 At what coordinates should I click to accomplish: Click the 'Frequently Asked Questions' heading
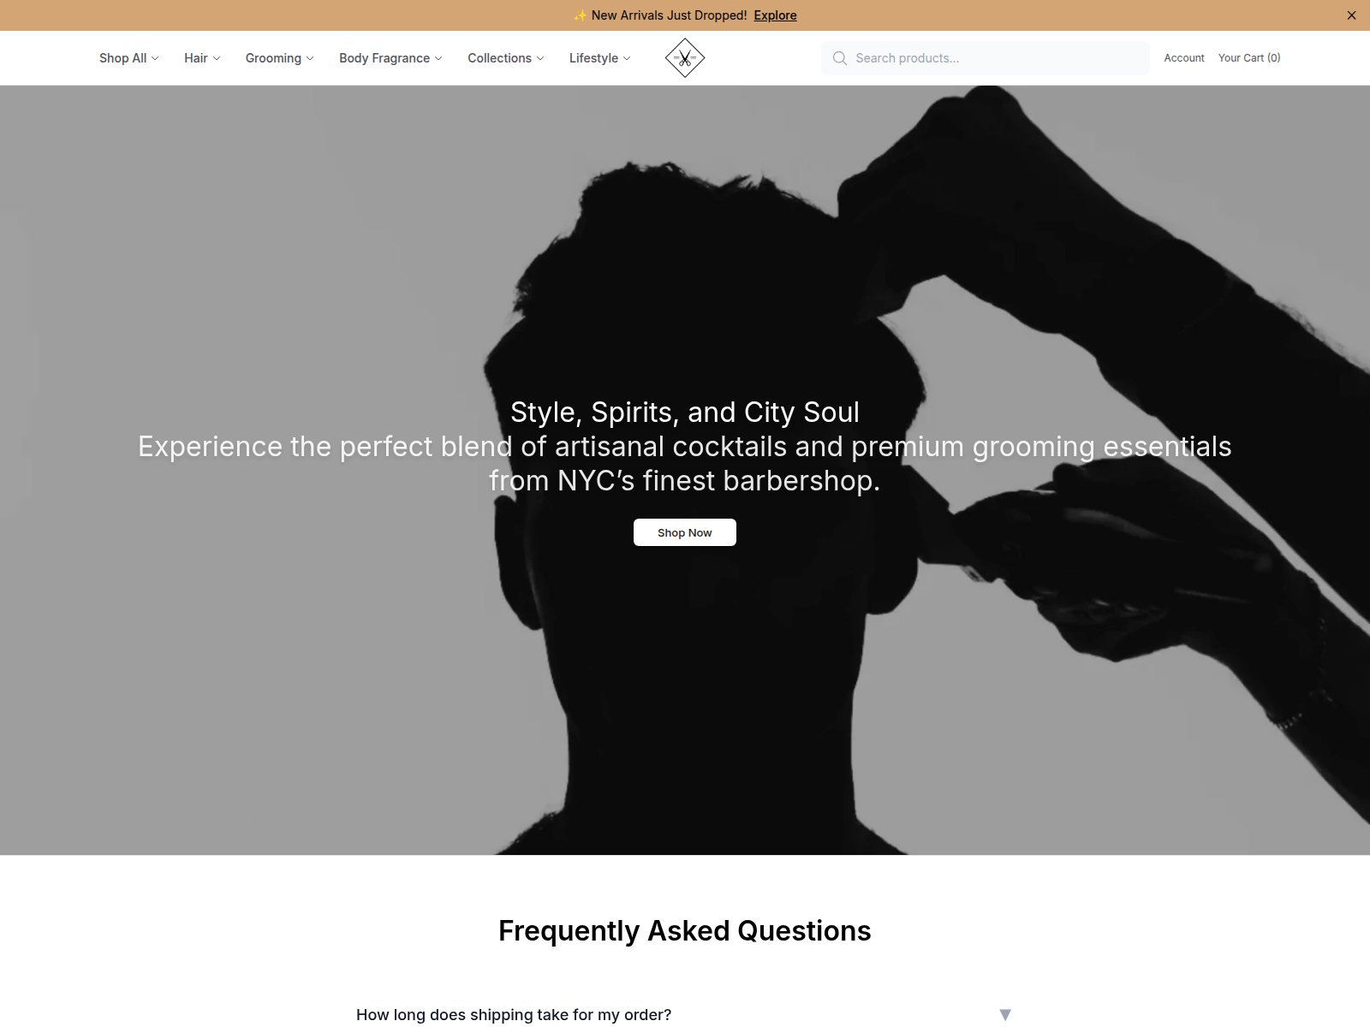click(685, 931)
